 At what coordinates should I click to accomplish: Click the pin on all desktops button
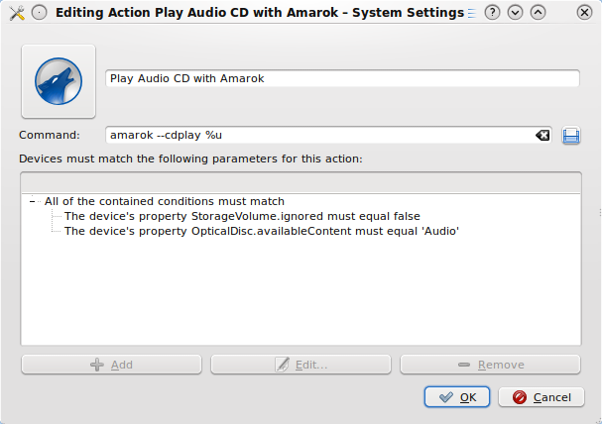pyautogui.click(x=38, y=13)
